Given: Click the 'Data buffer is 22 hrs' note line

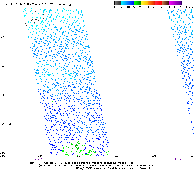Looking at the screenshot, I should coord(95,166).
